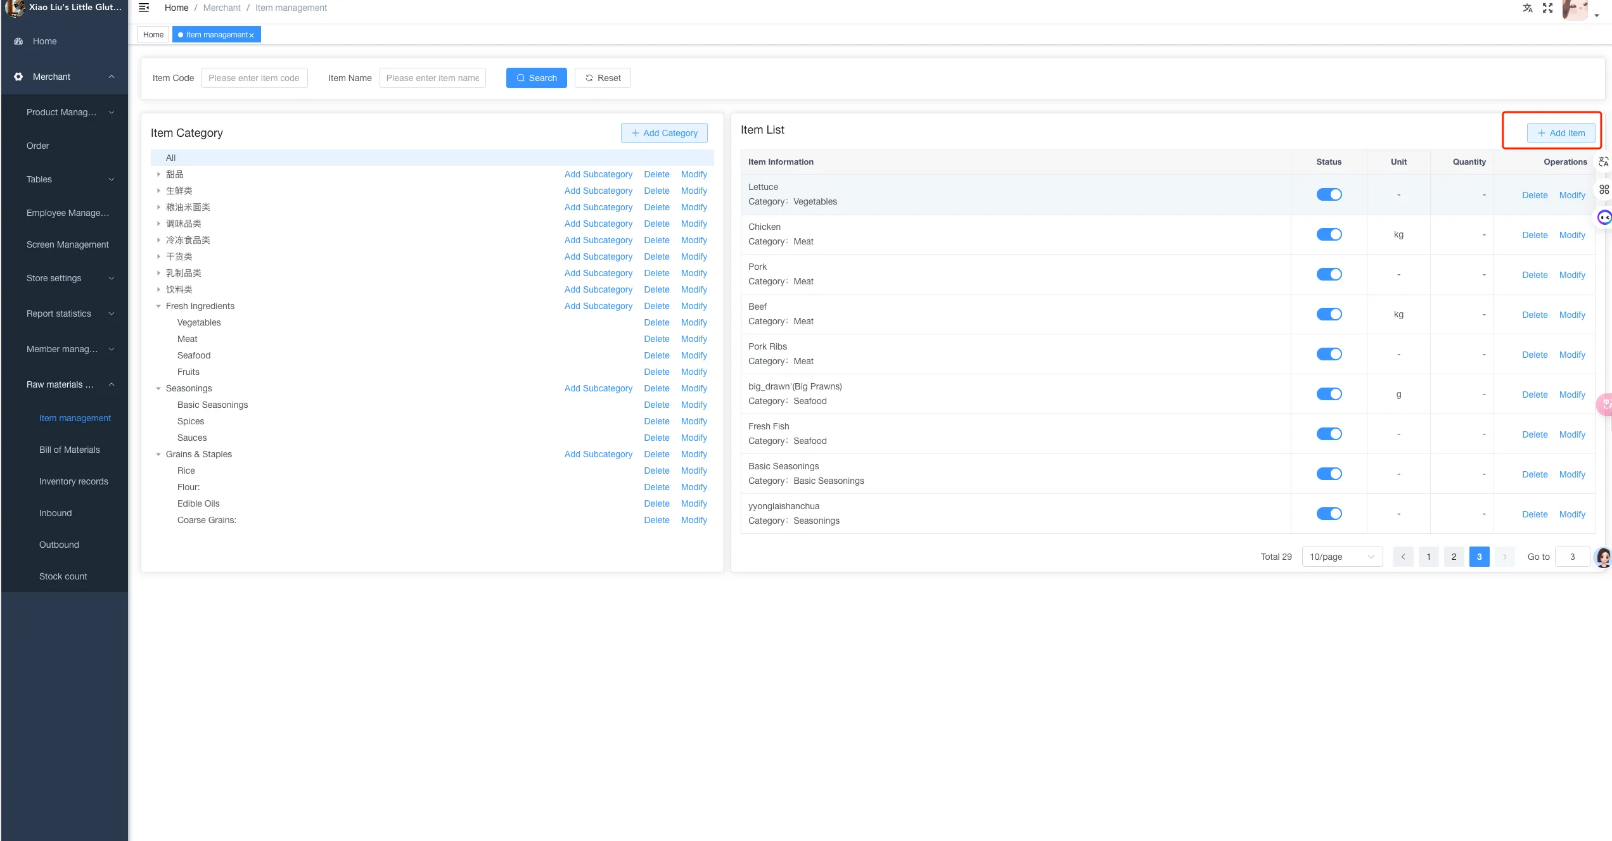Open the 10/page size dropdown

pos(1342,557)
